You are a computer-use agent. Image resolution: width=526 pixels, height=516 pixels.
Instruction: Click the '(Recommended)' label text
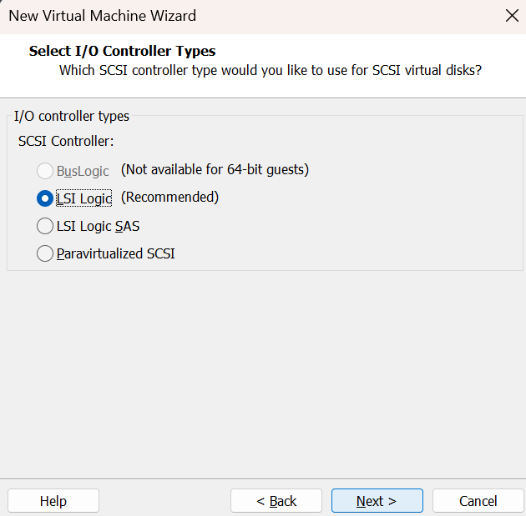pos(169,198)
